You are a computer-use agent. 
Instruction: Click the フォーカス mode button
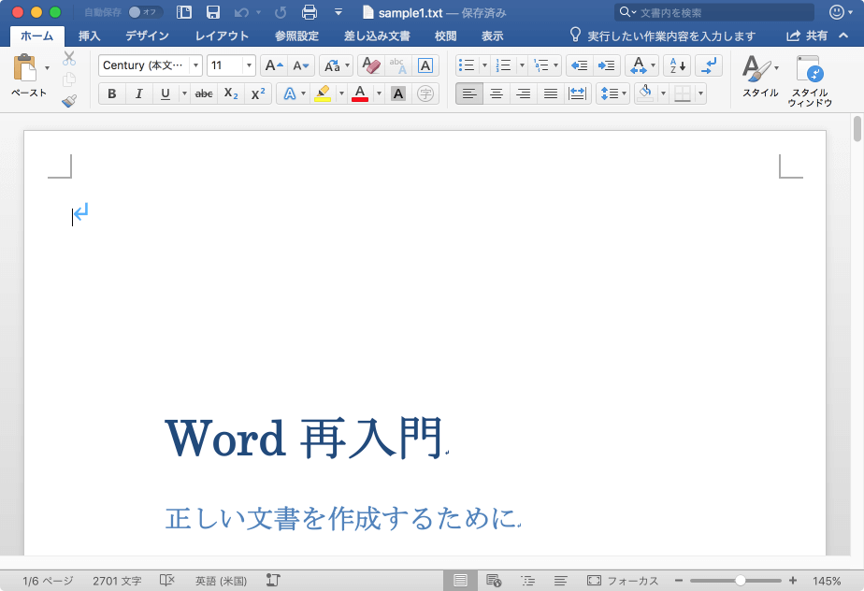coord(623,581)
